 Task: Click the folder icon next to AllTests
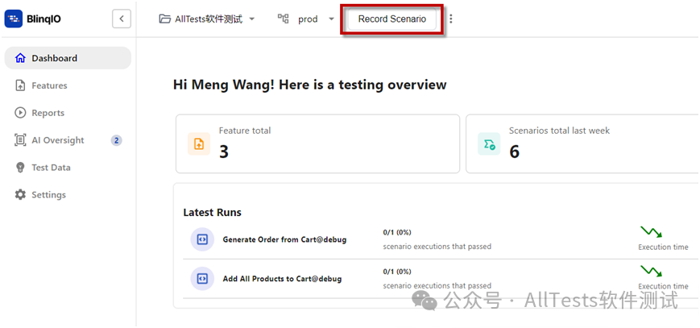click(165, 19)
